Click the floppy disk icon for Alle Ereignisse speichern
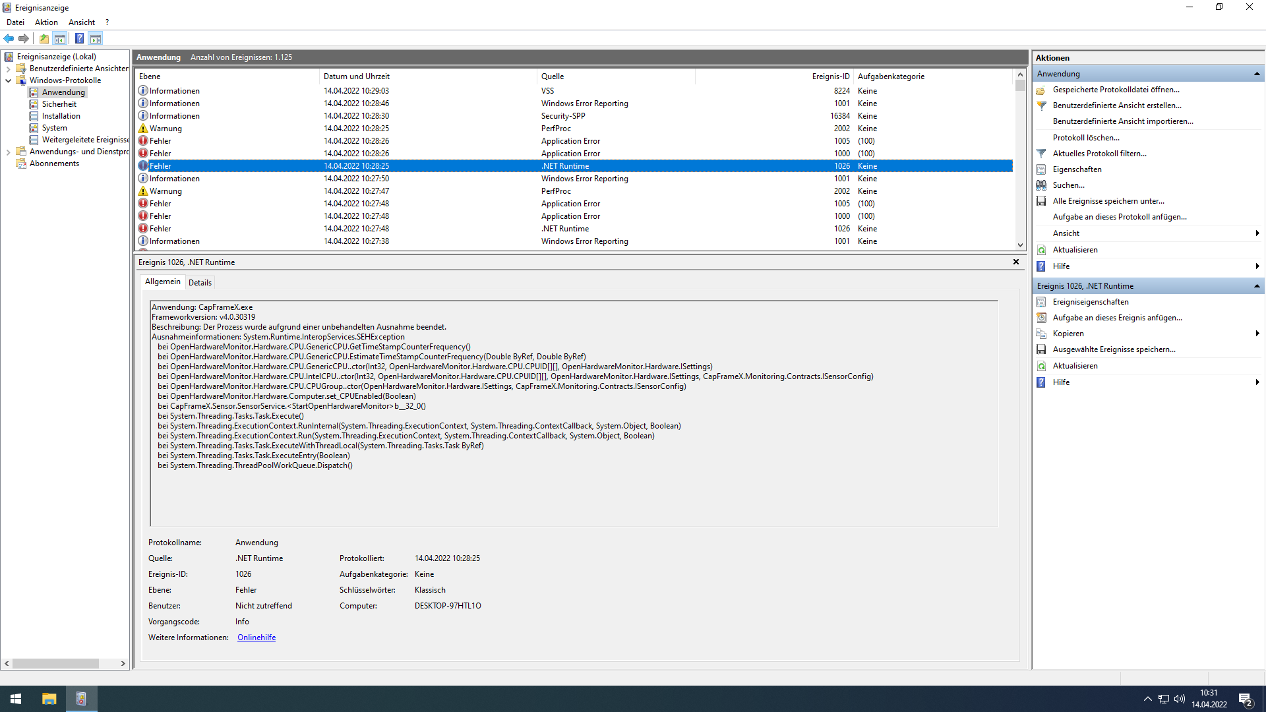 pos(1041,201)
